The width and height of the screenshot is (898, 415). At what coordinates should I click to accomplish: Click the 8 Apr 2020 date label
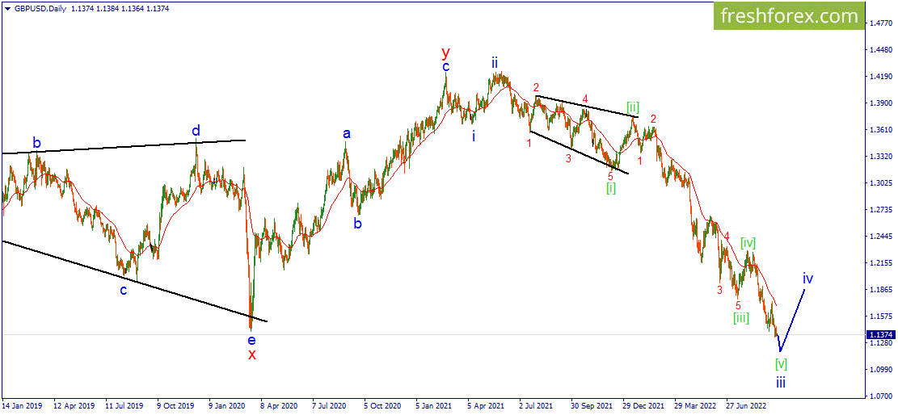tap(280, 406)
